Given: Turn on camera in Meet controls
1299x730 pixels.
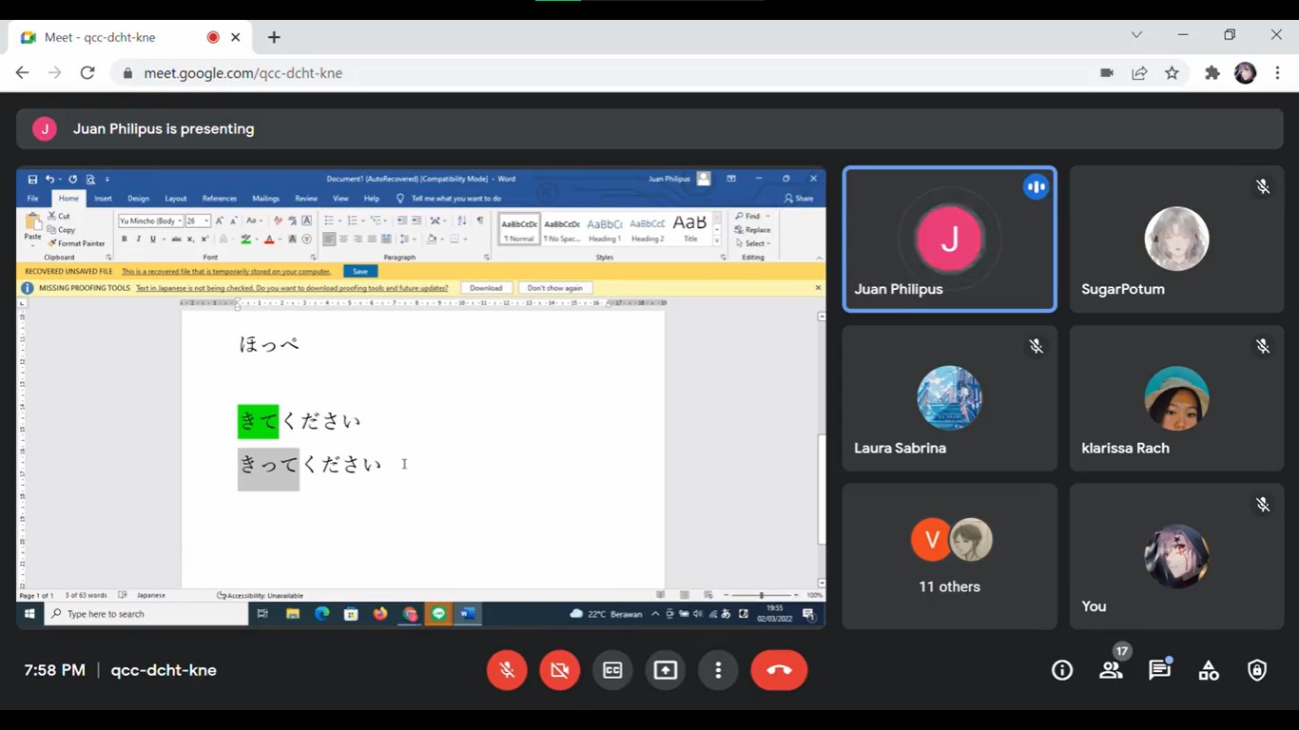Looking at the screenshot, I should pyautogui.click(x=559, y=670).
